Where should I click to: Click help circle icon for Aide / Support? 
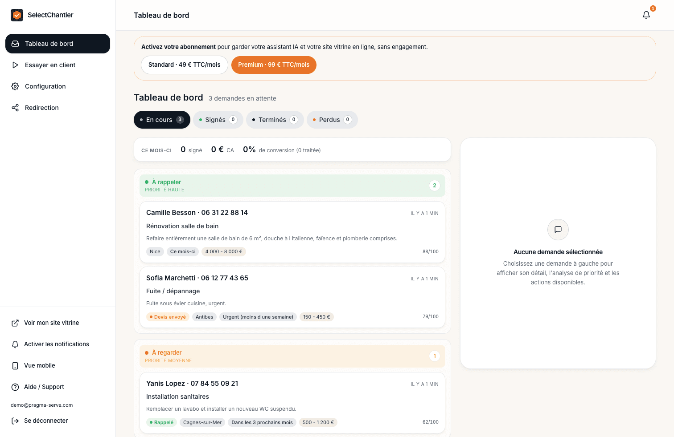[x=15, y=387]
